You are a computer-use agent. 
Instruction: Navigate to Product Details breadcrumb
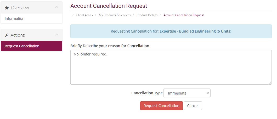pyautogui.click(x=147, y=15)
